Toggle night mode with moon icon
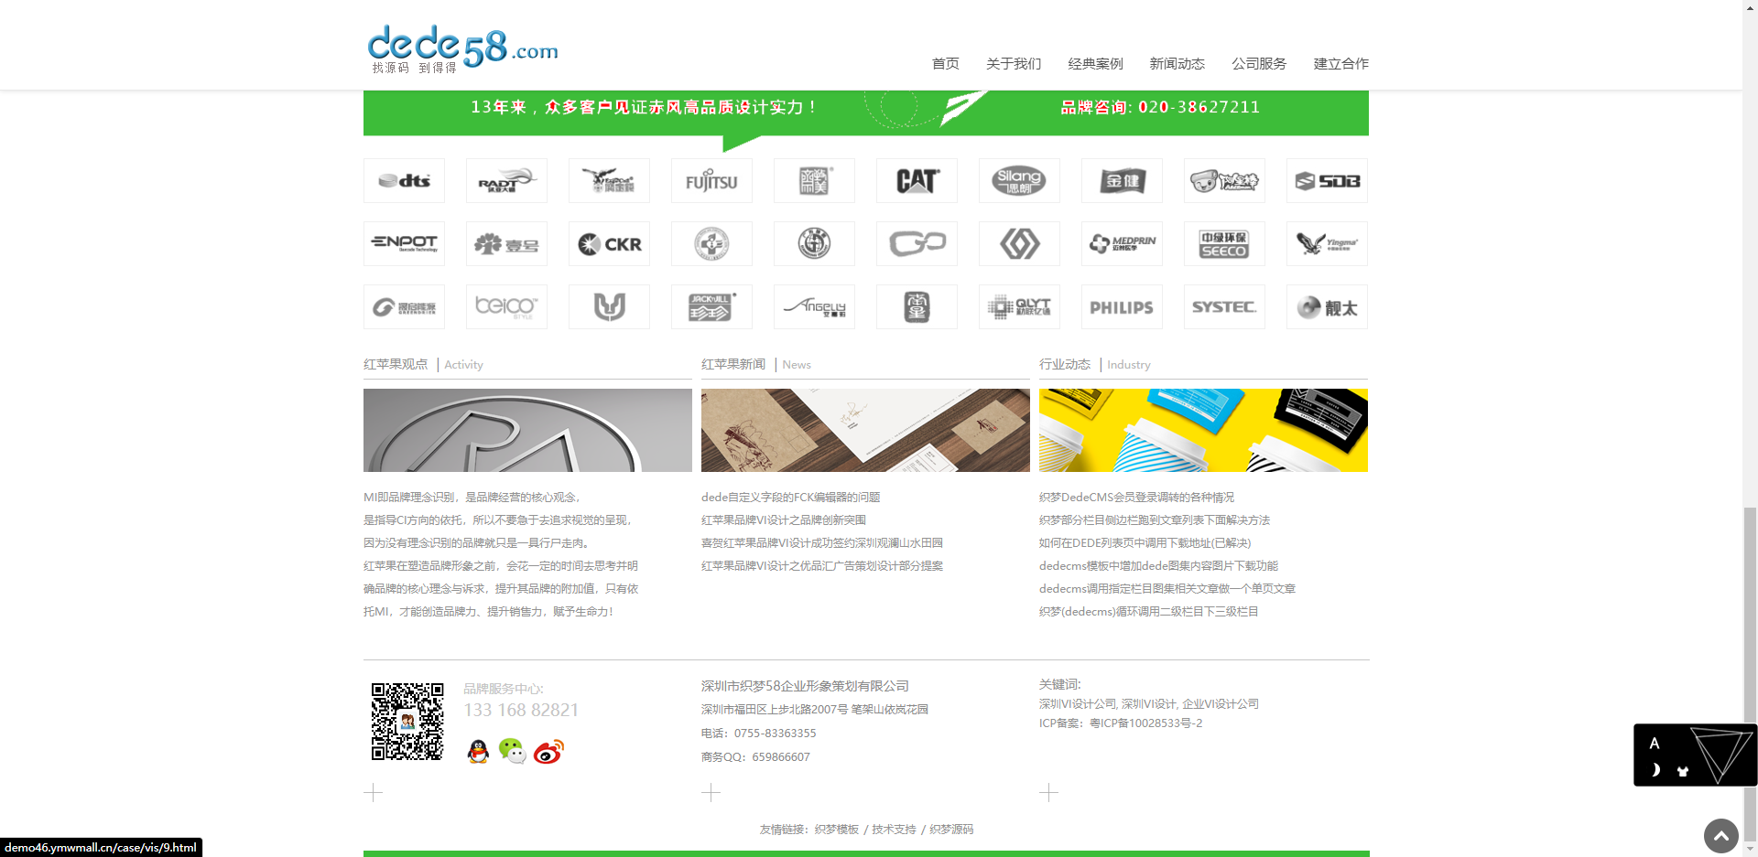Image resolution: width=1758 pixels, height=857 pixels. tap(1655, 770)
